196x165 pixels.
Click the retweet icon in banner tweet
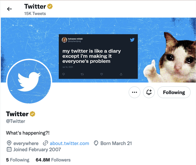point(82,74)
